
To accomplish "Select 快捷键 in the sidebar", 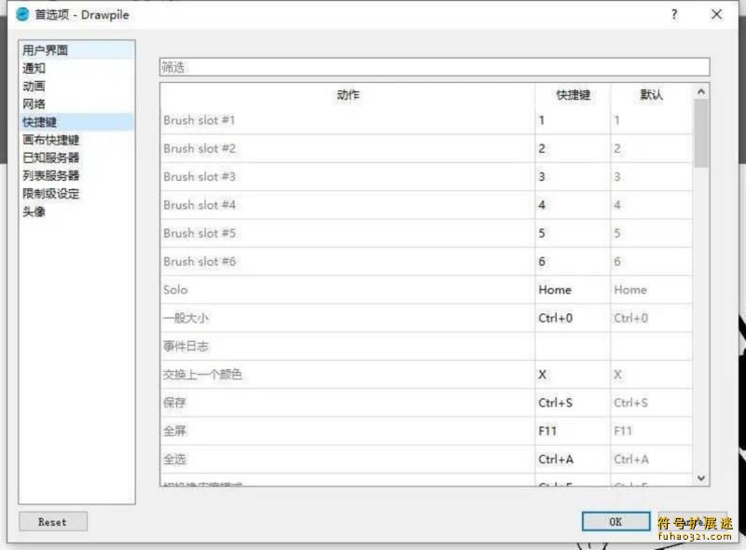I will [76, 122].
